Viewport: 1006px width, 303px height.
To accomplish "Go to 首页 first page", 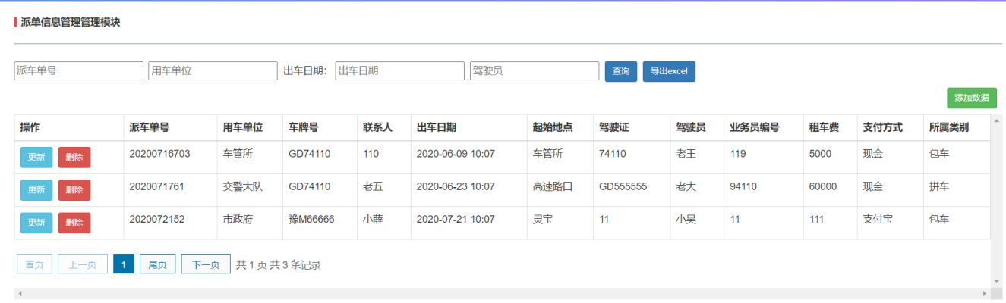I will tap(34, 264).
